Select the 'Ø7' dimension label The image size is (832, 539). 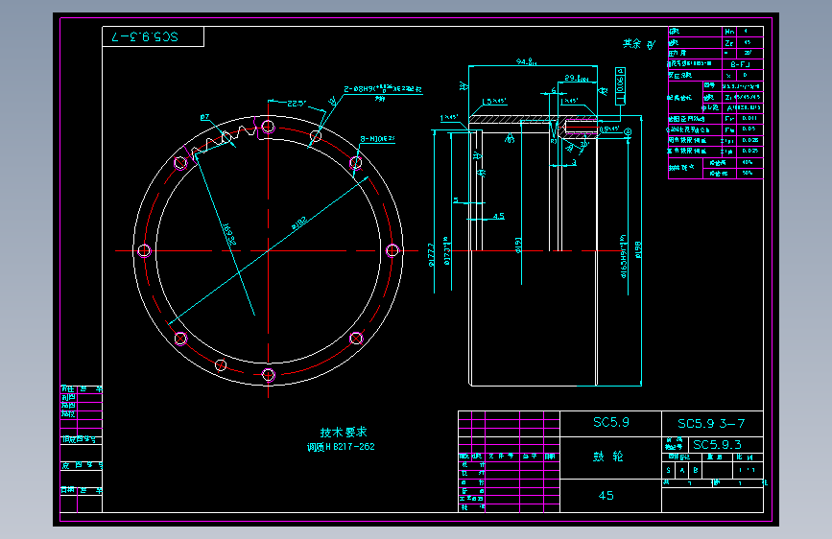pos(204,117)
